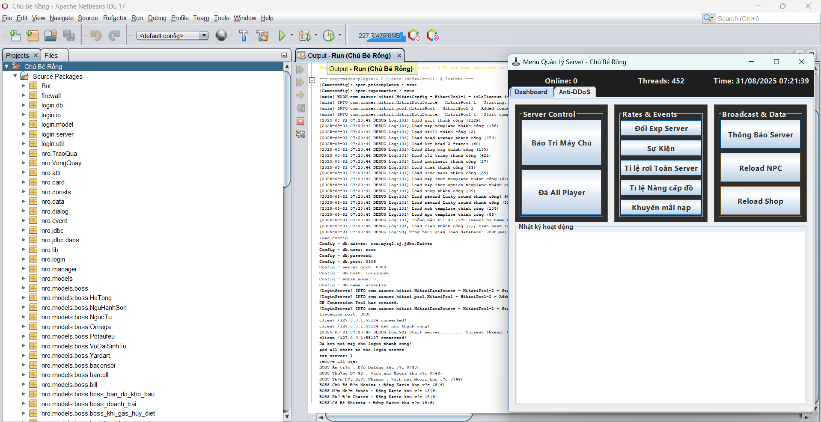821x422 pixels.
Task: Switch to the Anti-DDoS tab
Action: pos(574,92)
